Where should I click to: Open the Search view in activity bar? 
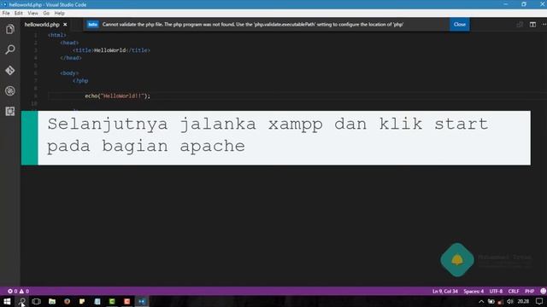pos(10,49)
